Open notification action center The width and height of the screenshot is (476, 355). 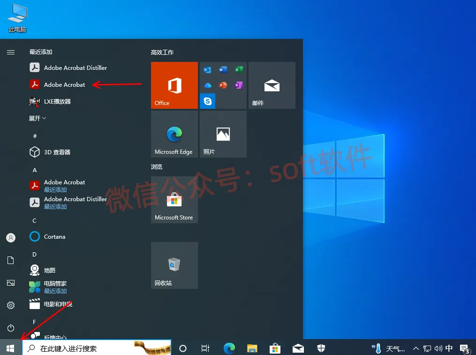point(464,348)
